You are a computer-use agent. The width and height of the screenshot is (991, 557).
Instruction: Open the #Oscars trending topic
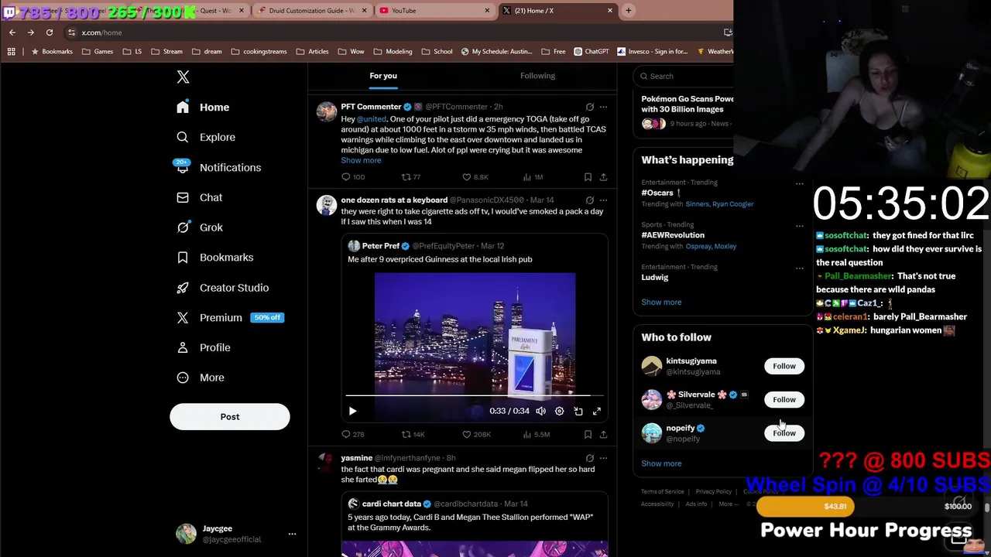coord(661,193)
